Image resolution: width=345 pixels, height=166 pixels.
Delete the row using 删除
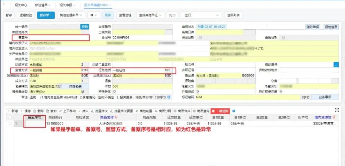pos(39,111)
